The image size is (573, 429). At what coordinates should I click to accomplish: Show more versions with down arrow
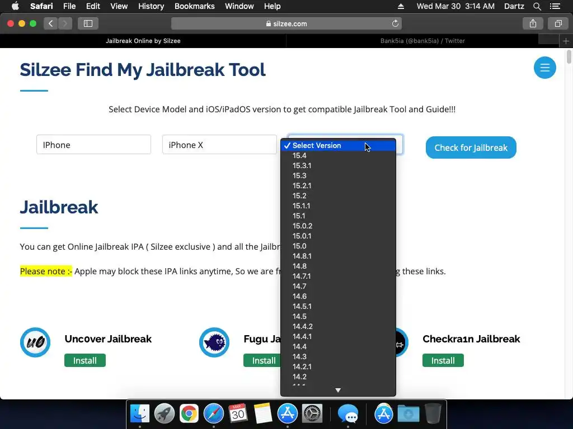coord(338,390)
